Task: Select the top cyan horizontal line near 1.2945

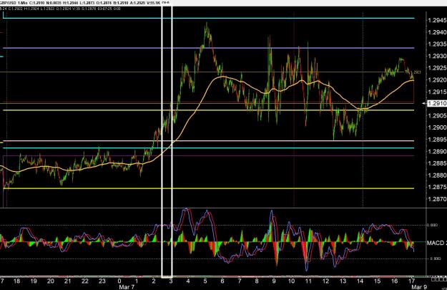Action: click(208, 19)
